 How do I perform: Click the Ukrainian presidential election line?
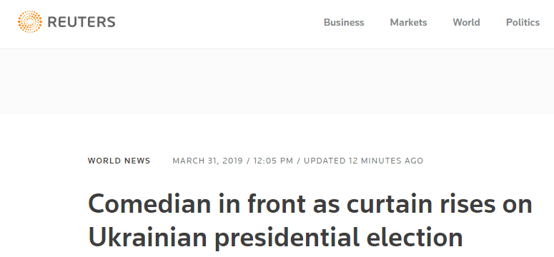[275, 237]
